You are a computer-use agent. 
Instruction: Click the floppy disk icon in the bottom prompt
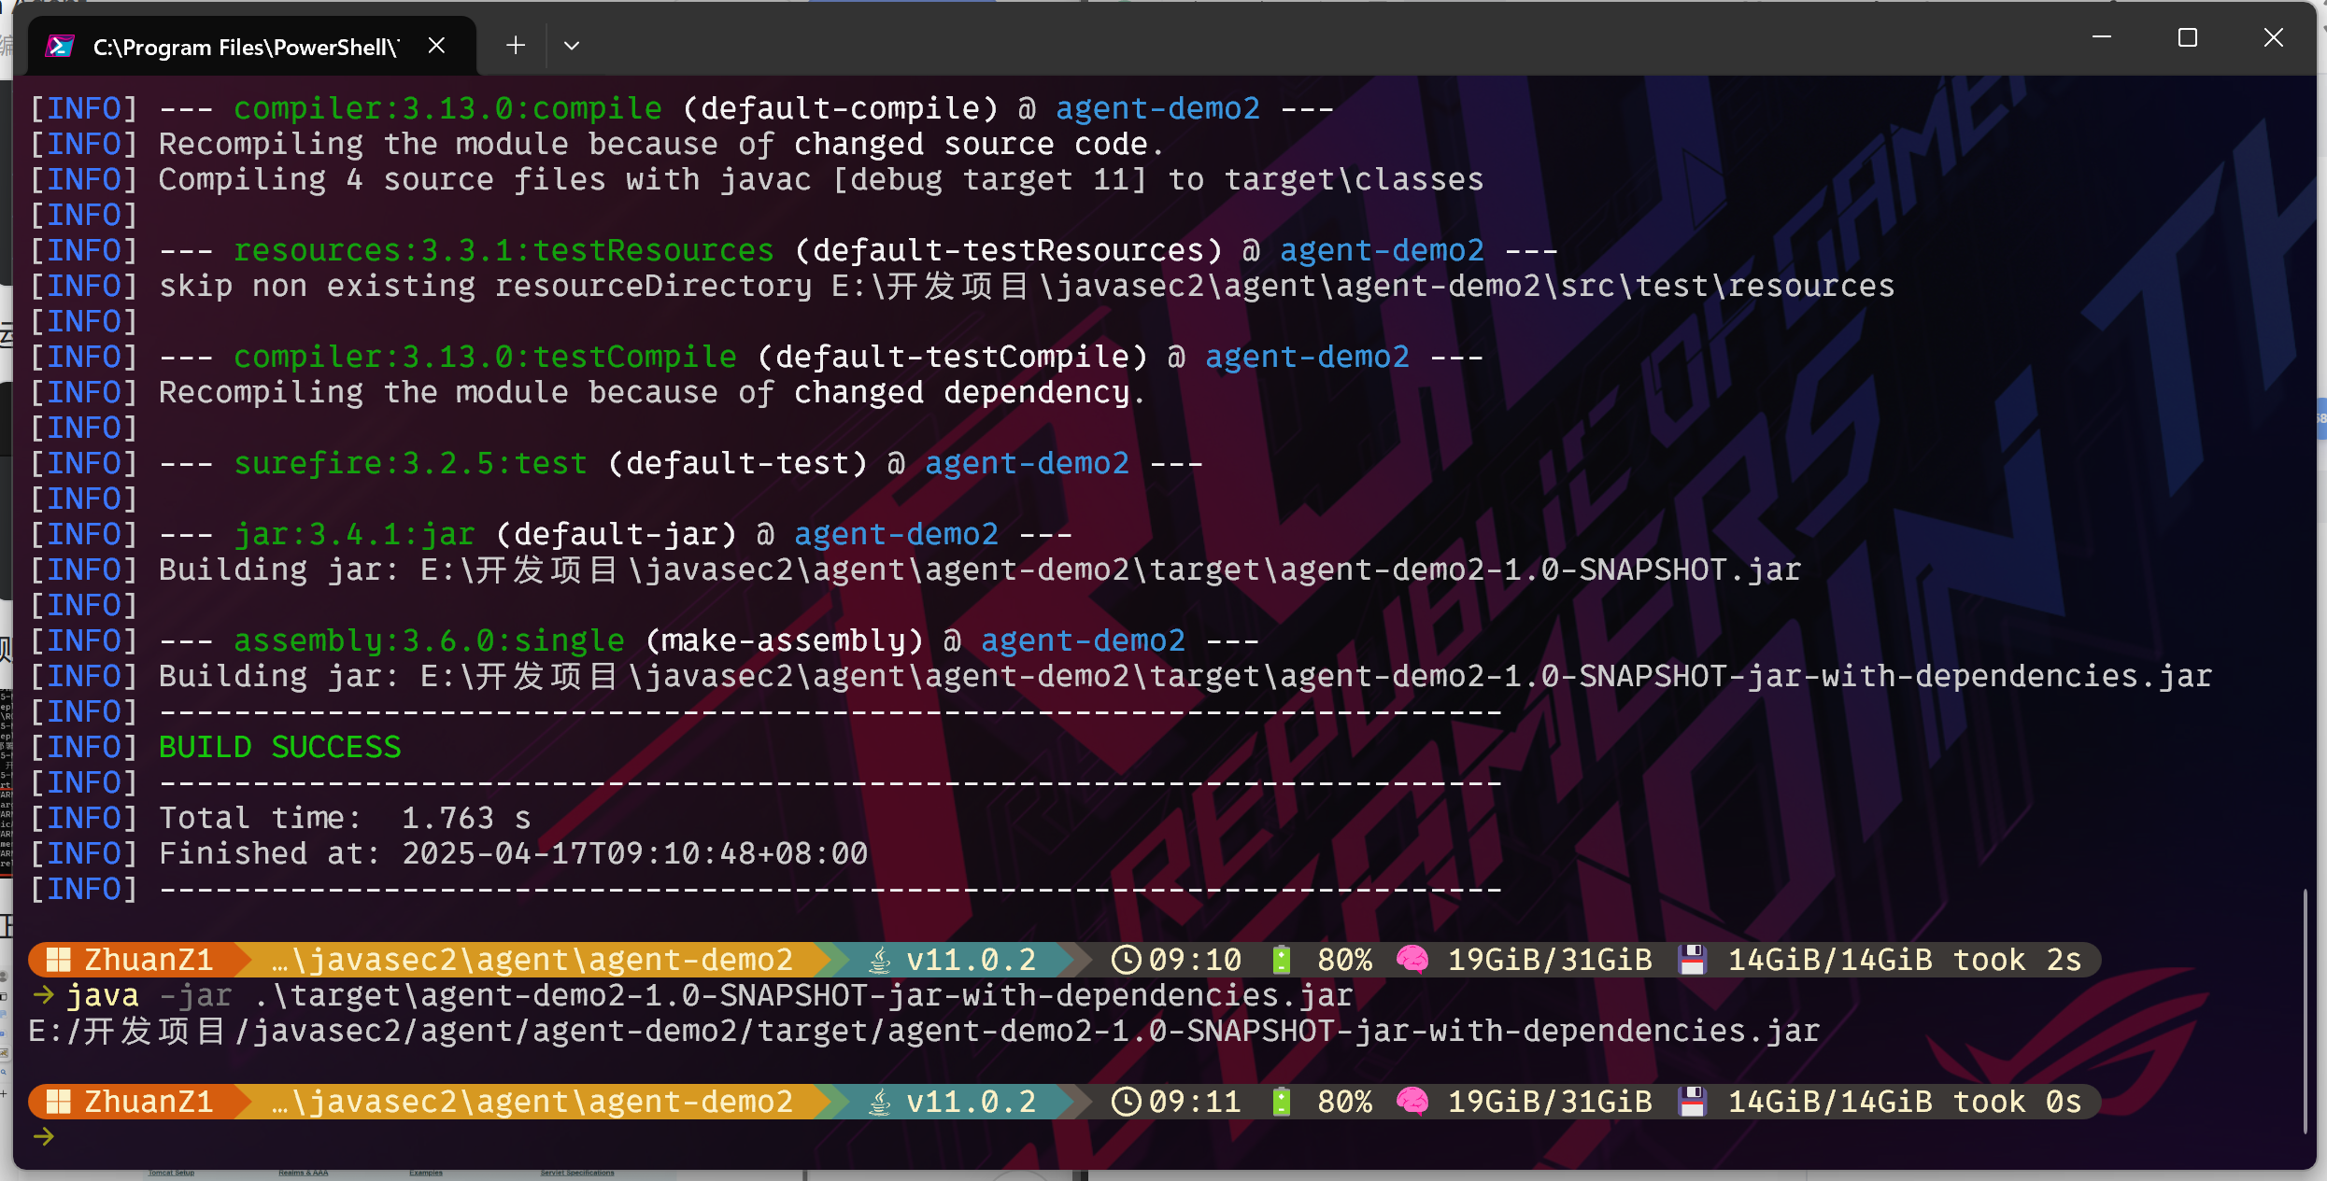coord(1692,1102)
